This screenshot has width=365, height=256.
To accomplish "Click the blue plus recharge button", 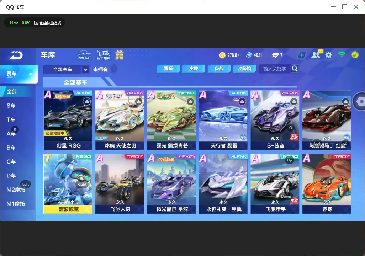I will point(302,55).
